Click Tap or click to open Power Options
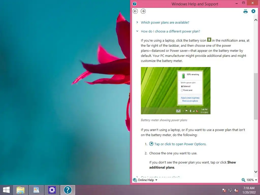 click(x=181, y=144)
